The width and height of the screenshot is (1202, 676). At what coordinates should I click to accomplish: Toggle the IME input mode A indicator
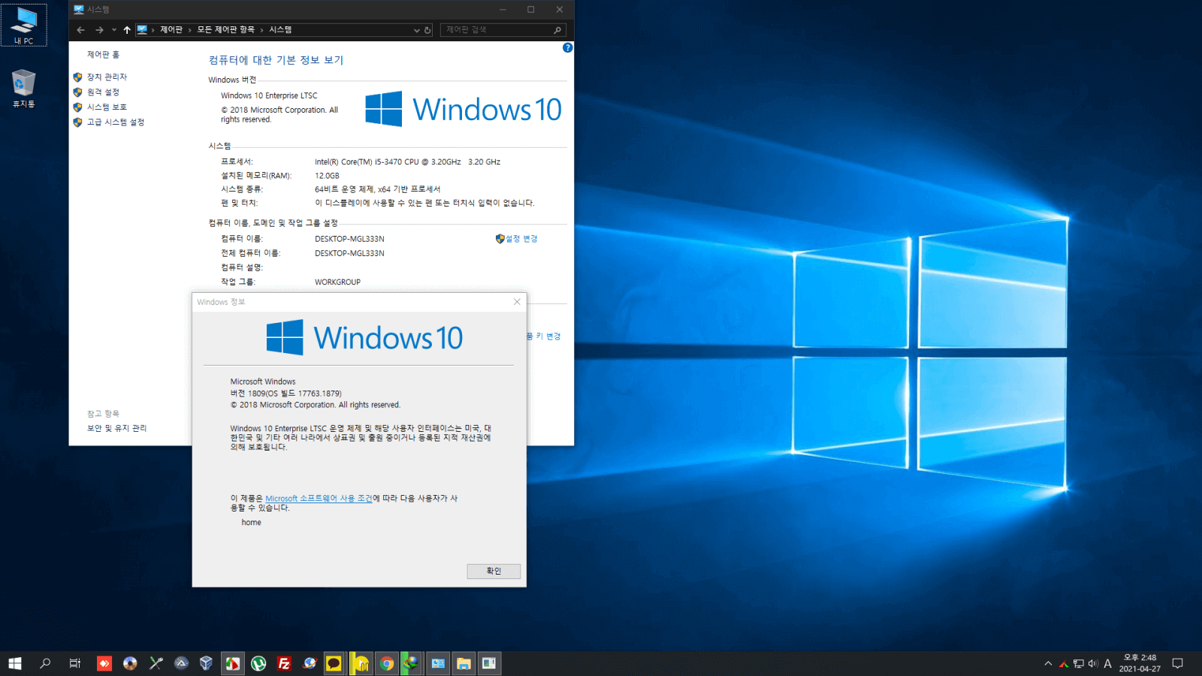coord(1107,663)
